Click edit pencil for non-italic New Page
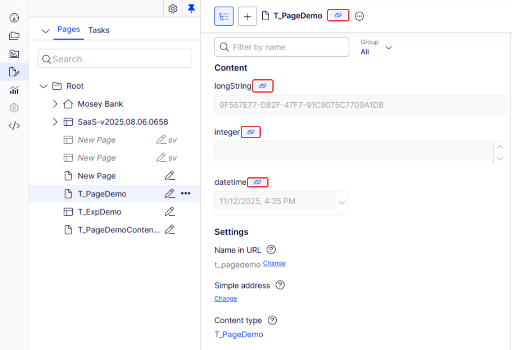This screenshot has height=350, width=512. point(170,175)
